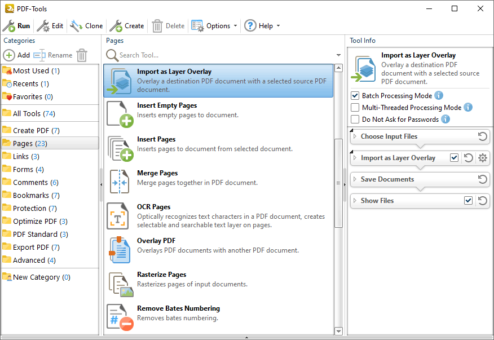The width and height of the screenshot is (494, 340).
Task: Enable Multi-Threaded Processing Mode checkbox
Action: pyautogui.click(x=355, y=108)
